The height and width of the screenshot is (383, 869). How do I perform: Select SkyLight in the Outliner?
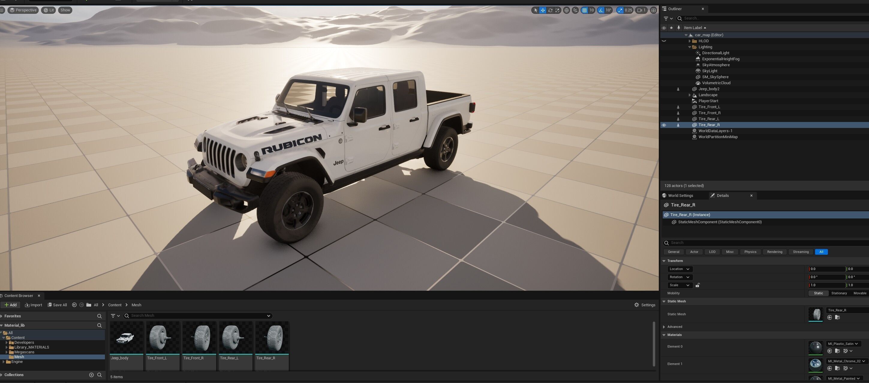710,71
